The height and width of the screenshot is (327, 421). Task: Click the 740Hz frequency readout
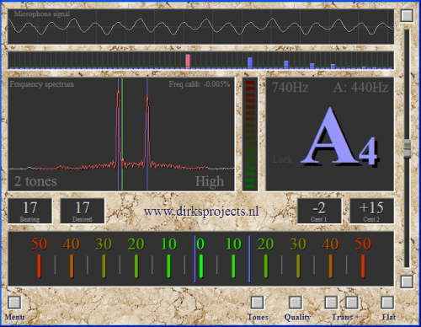(x=290, y=88)
